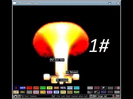Image resolution: width=133 pixels, height=99 pixels.
Task: Select the OIL element
Action: point(23,92)
